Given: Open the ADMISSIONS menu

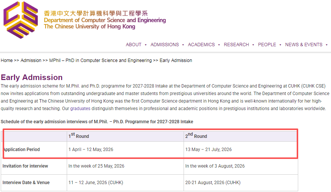Looking at the screenshot, I should tap(164, 45).
